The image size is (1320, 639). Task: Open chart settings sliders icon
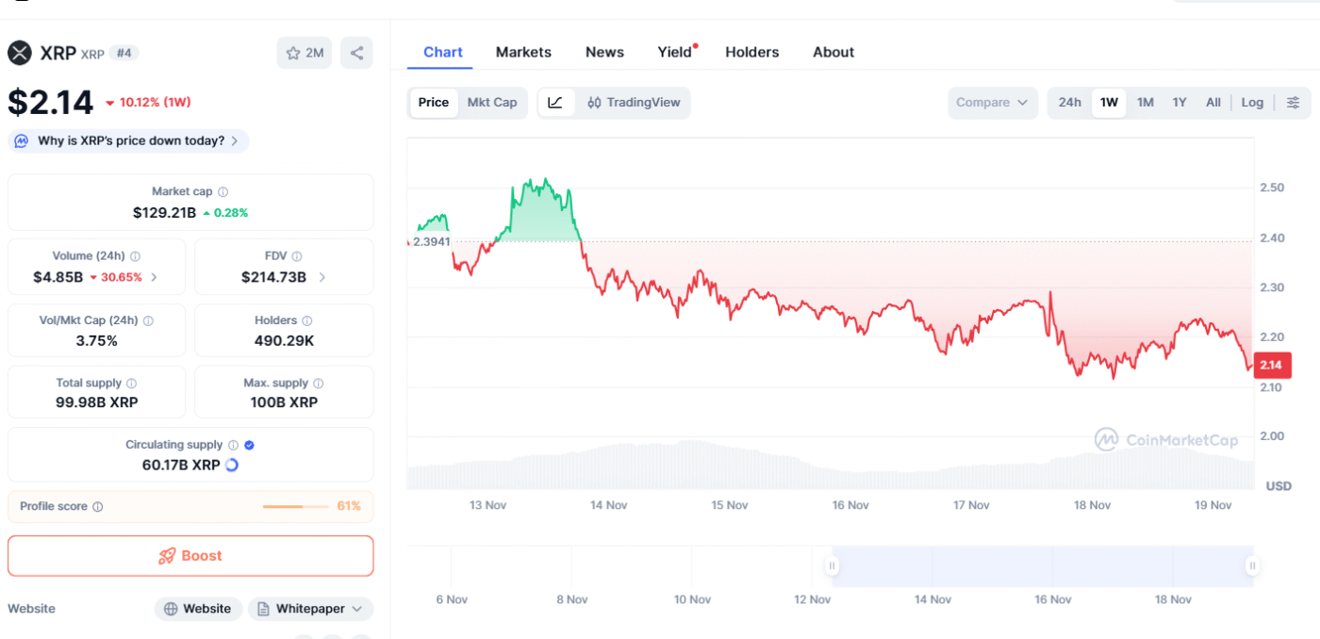point(1293,103)
